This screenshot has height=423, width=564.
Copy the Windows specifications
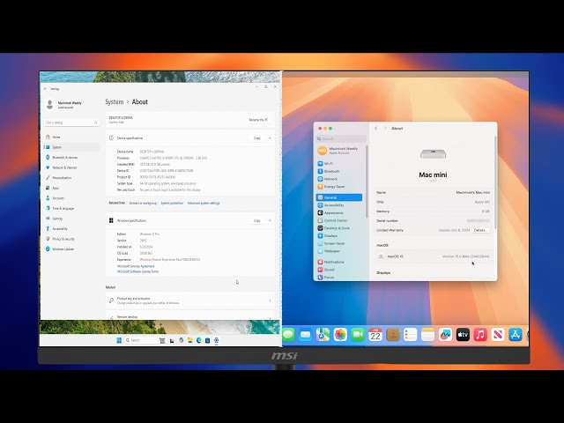[x=257, y=220]
